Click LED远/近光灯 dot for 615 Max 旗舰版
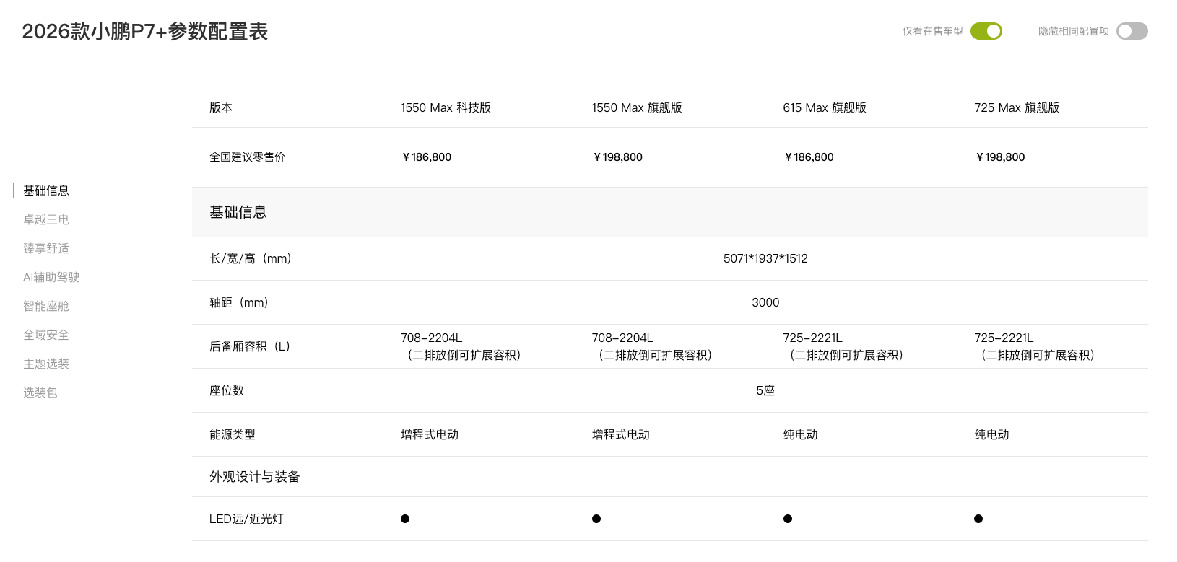 point(788,519)
